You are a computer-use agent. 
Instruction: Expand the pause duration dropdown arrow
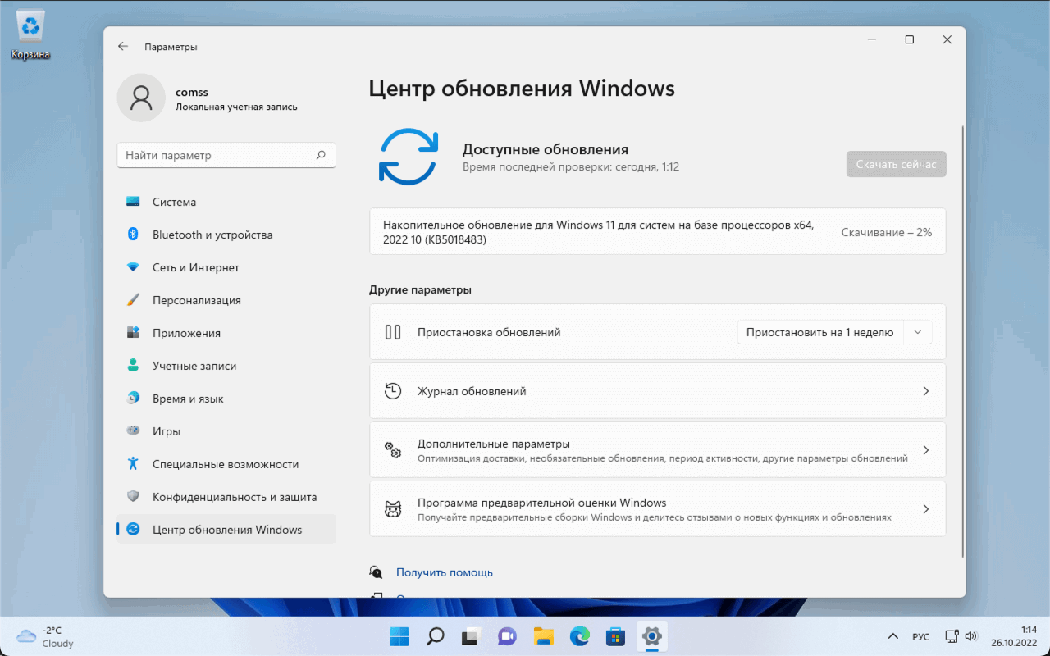click(x=918, y=332)
